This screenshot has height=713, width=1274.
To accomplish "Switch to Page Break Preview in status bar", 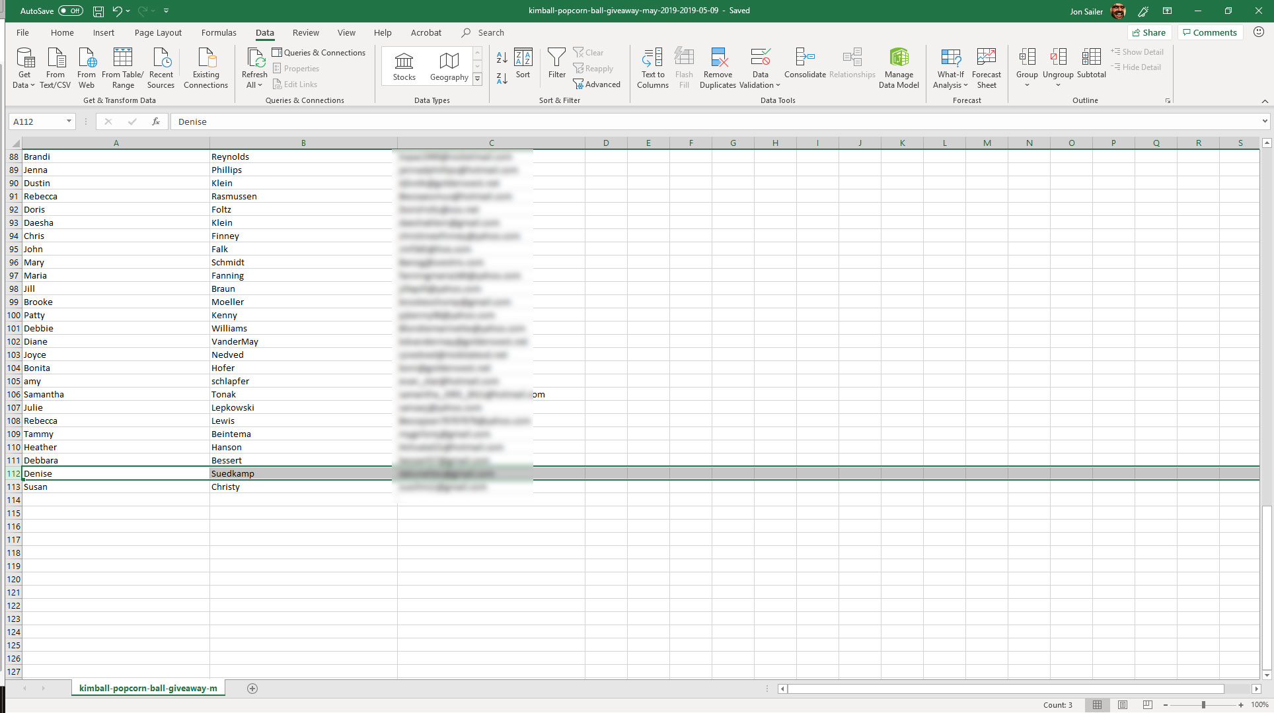I will coord(1148,705).
